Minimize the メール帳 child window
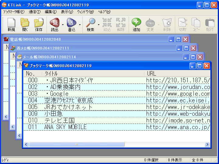 [x=186, y=57]
